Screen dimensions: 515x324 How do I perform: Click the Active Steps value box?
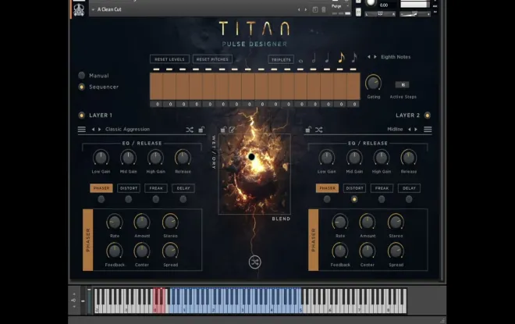(x=403, y=84)
